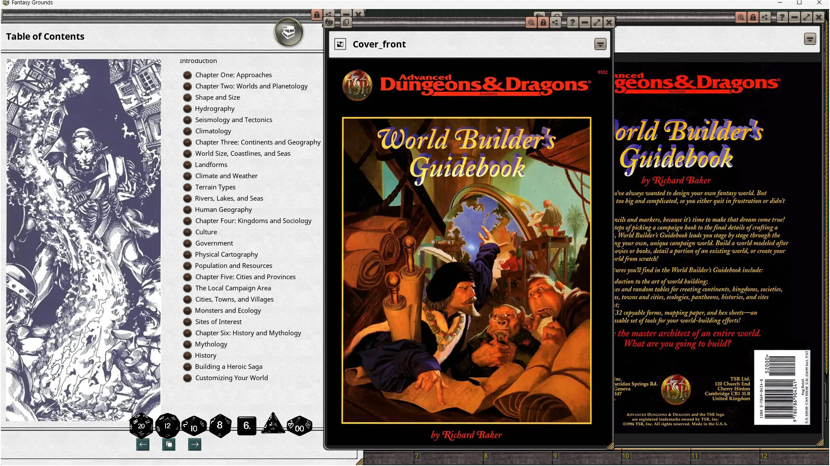Click the book stack icon on Table of Contents

click(288, 32)
